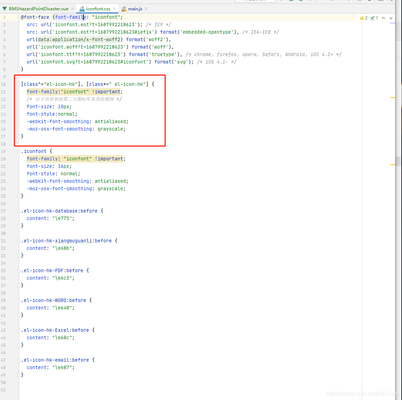402x400 pixels.
Task: Click highlighted font-family declaration on line 20
Action: pos(75,159)
